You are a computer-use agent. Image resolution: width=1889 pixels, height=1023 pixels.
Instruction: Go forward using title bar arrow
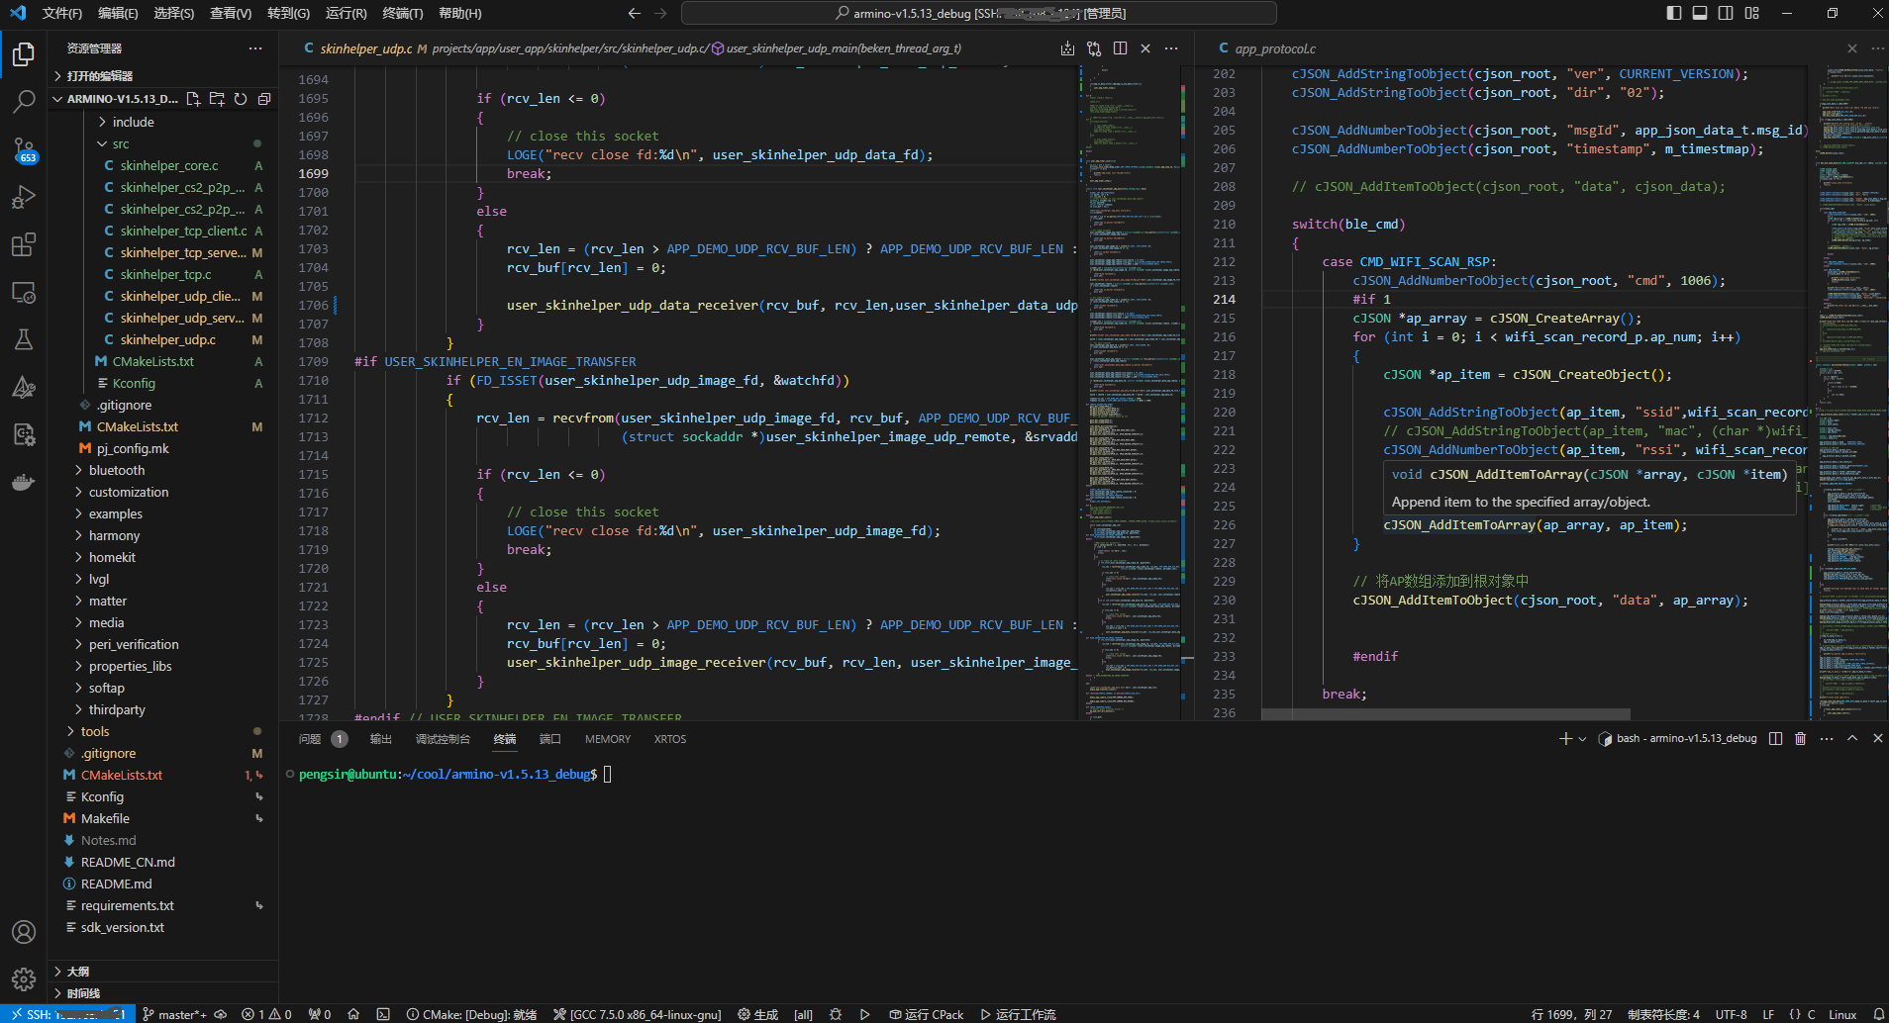click(x=660, y=13)
